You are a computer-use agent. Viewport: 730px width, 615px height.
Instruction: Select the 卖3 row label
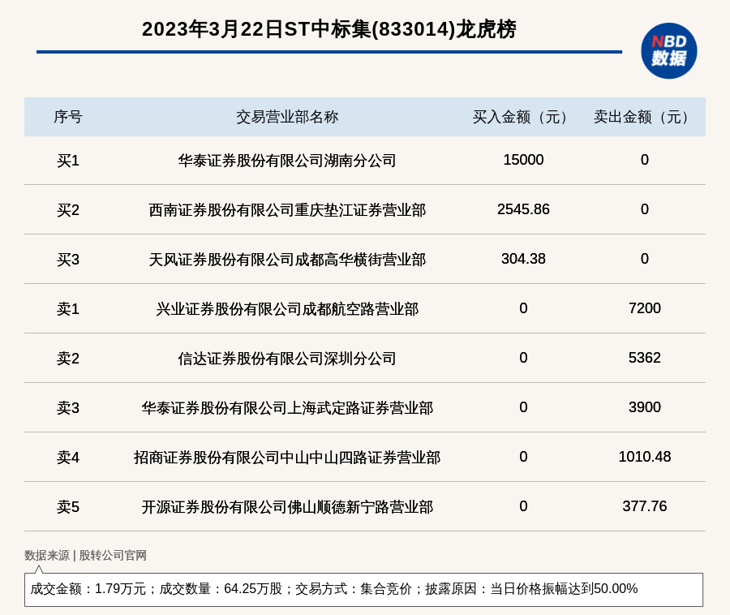68,408
